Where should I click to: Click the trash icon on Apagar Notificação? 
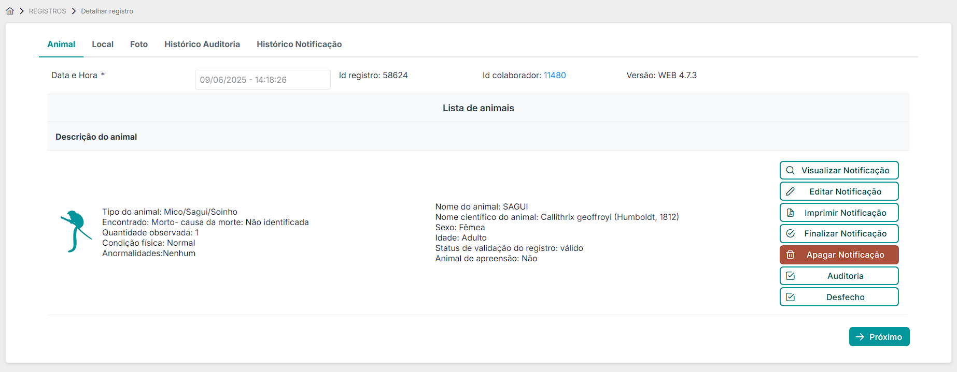[790, 255]
